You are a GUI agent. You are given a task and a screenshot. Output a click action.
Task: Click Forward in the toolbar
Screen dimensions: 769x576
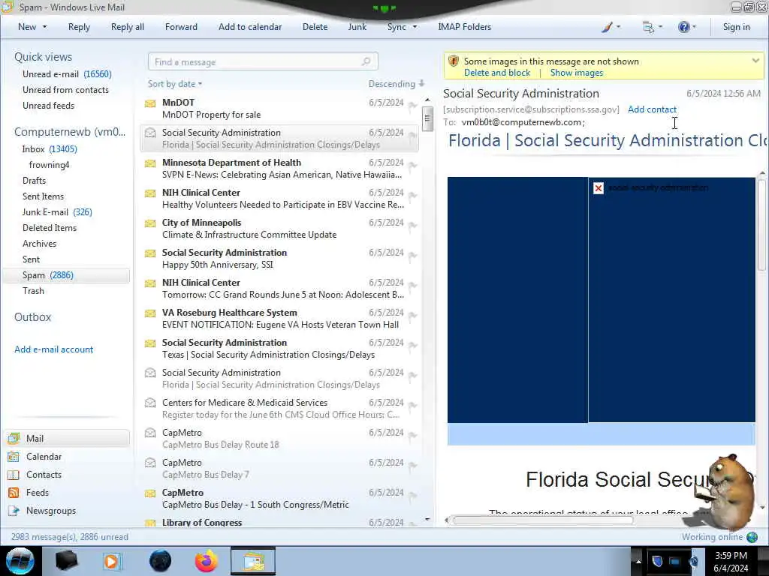181,27
